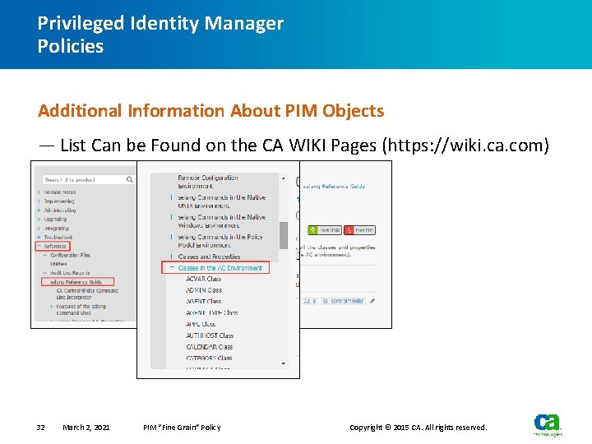592x444 pixels.
Task: Collapse Classes in the AC Environment
Action: point(172,267)
